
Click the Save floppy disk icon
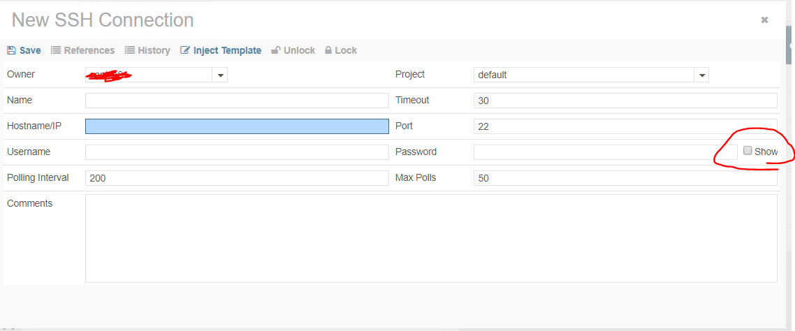(11, 50)
